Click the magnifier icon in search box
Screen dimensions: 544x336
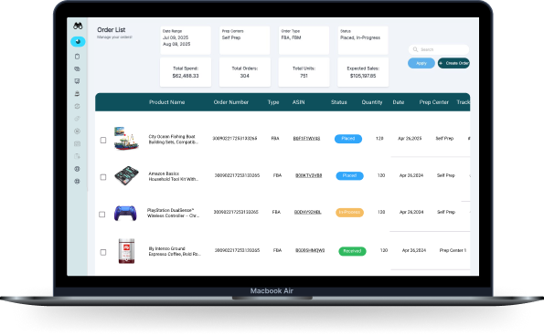[415, 49]
